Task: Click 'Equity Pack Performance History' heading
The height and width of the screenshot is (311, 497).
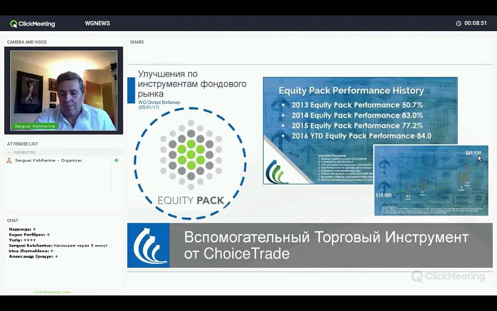Action: [351, 90]
